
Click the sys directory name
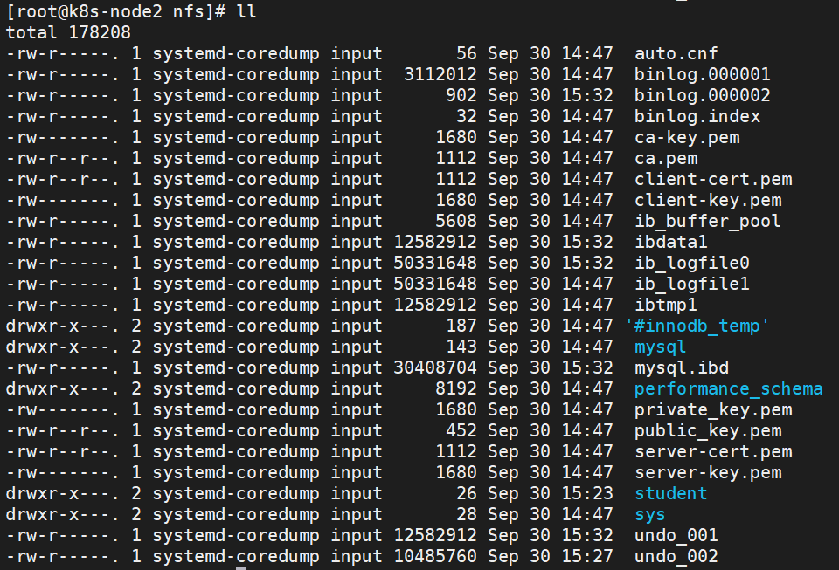[649, 515]
